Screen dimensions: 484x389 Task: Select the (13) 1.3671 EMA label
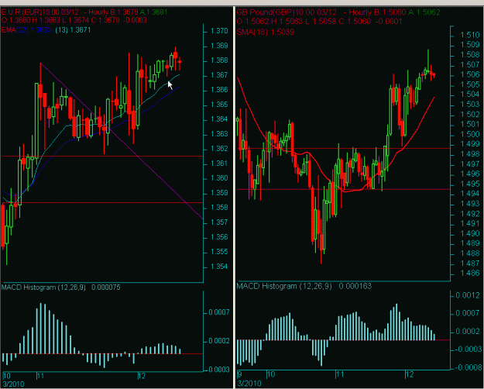[73, 30]
